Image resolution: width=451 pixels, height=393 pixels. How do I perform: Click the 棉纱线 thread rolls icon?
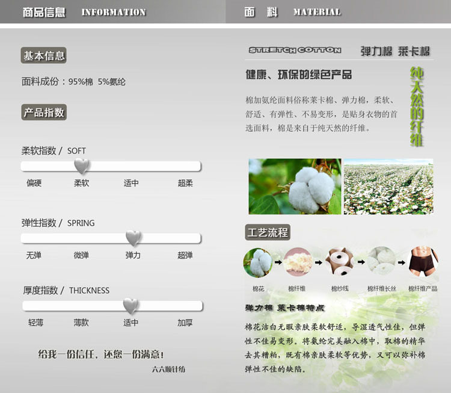click(340, 261)
